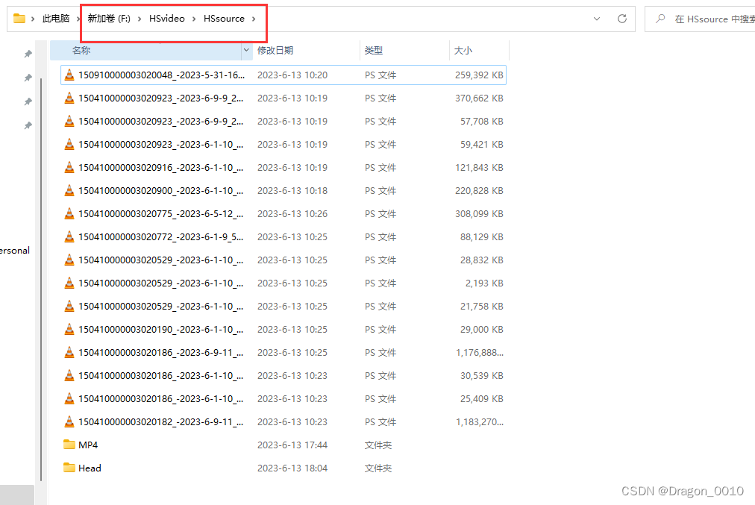Click 文件夹 type cell of MP4 row
The height and width of the screenshot is (505, 755).
(378, 445)
